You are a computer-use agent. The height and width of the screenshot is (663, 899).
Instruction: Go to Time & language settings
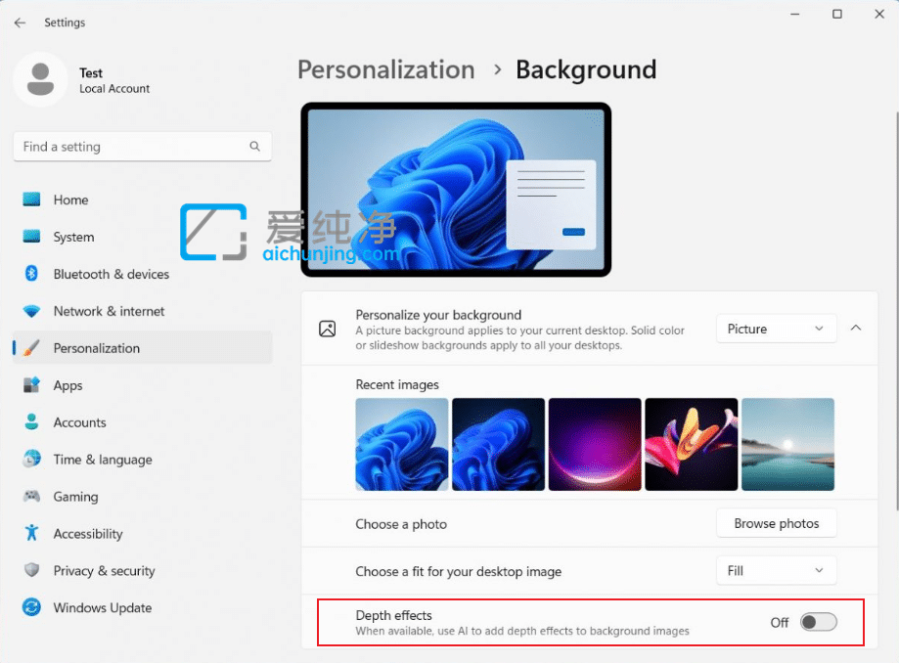click(102, 460)
